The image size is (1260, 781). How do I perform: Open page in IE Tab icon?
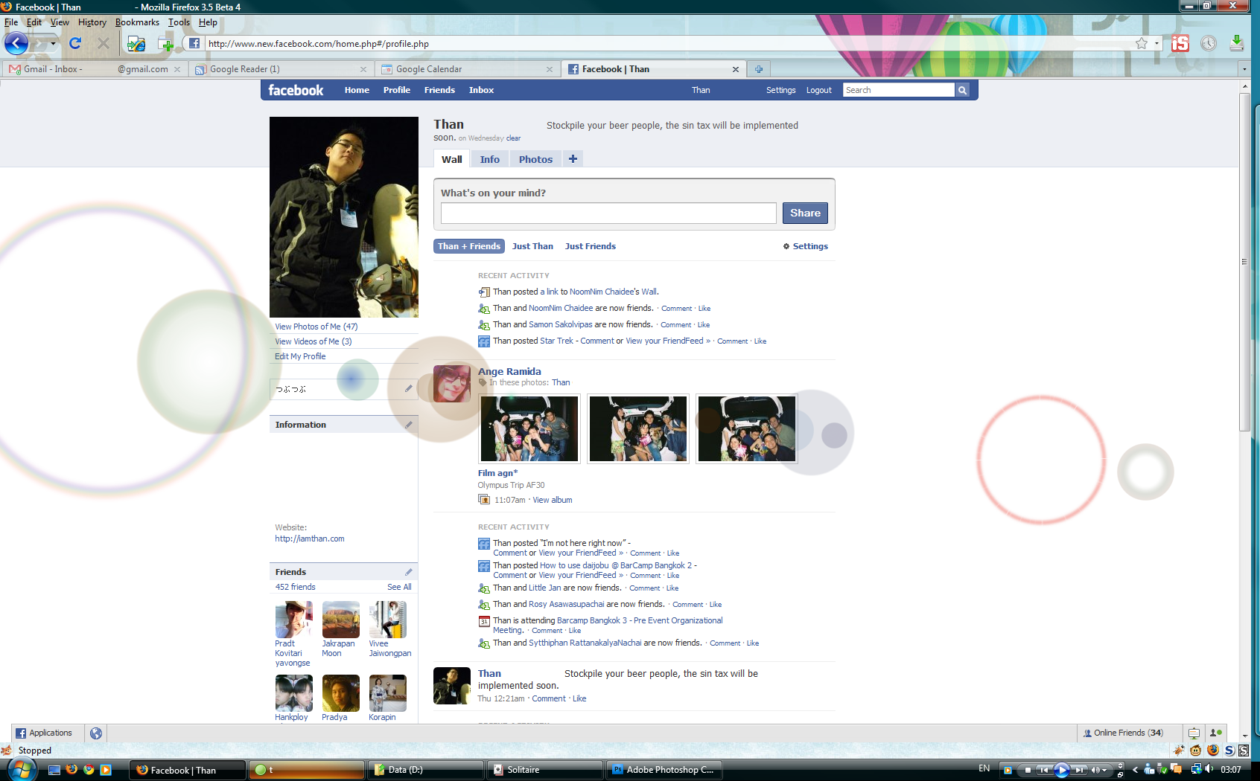point(136,44)
